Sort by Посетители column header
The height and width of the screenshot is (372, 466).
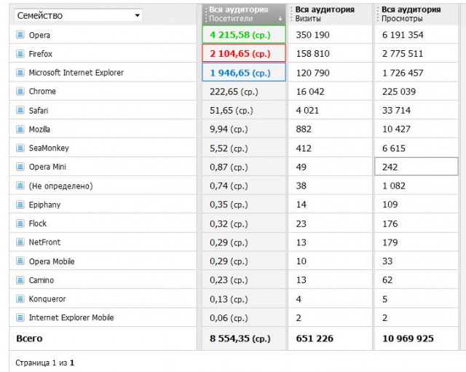point(244,14)
